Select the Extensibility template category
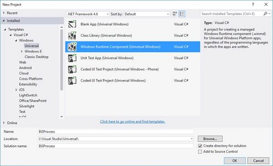The width and height of the screenshot is (273, 166). [x=28, y=84]
